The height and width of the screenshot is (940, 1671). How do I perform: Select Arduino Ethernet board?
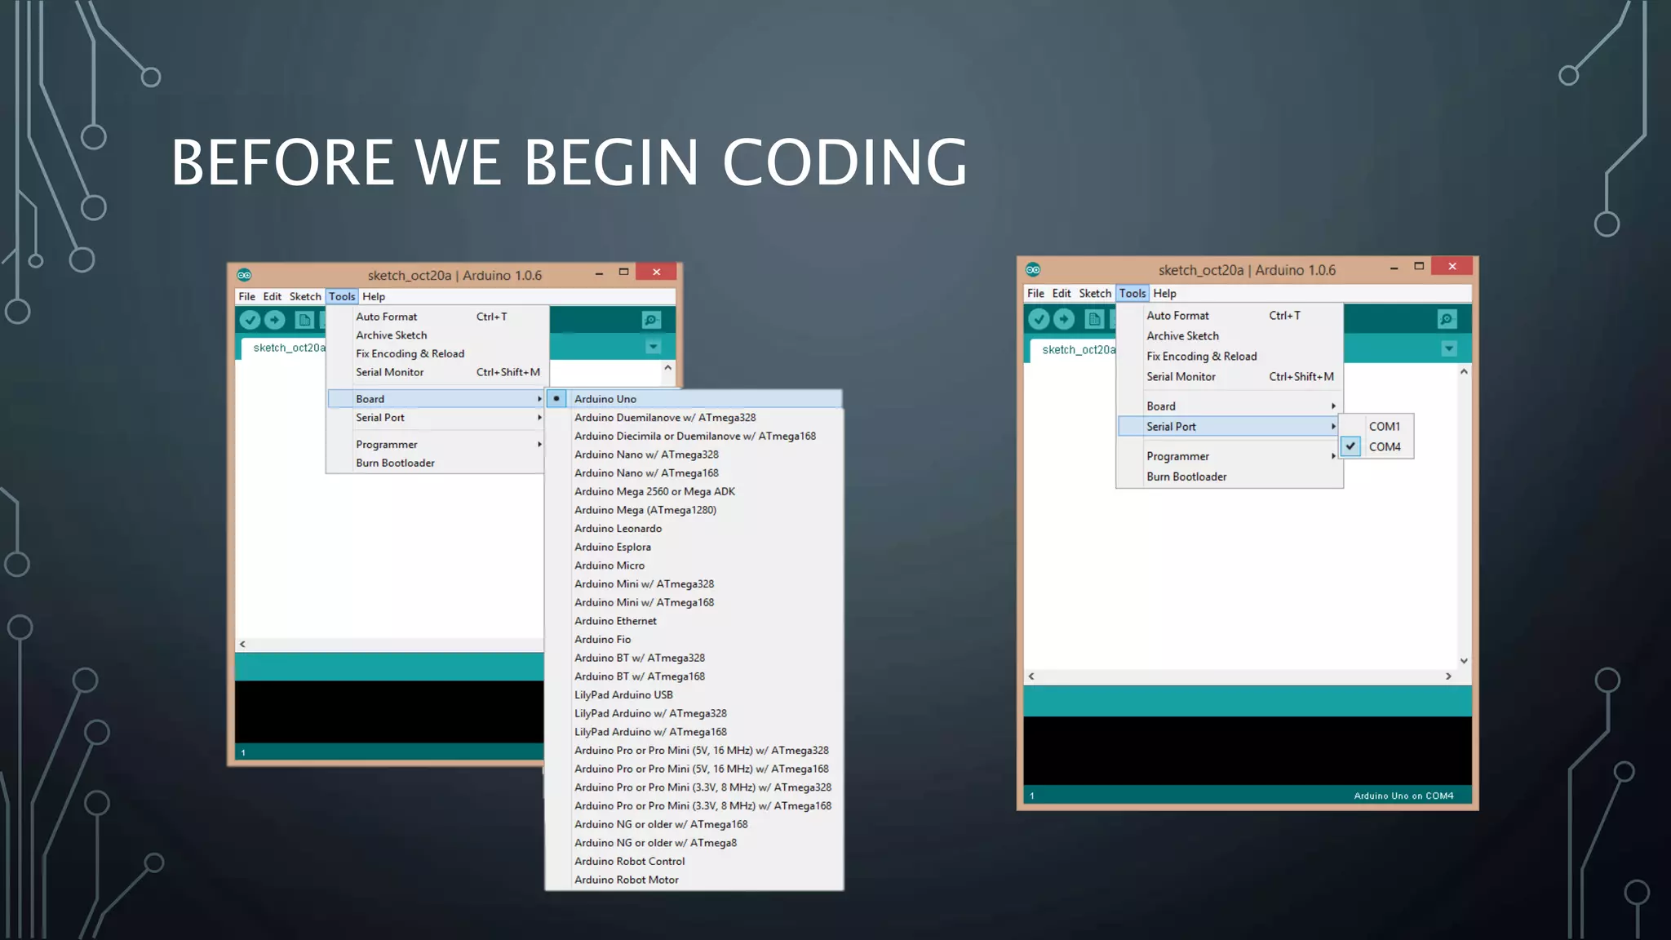(x=694, y=621)
